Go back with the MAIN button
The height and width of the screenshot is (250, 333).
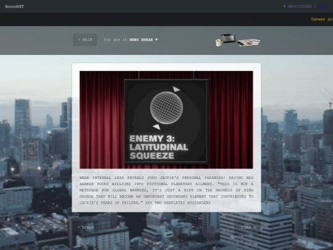85,40
